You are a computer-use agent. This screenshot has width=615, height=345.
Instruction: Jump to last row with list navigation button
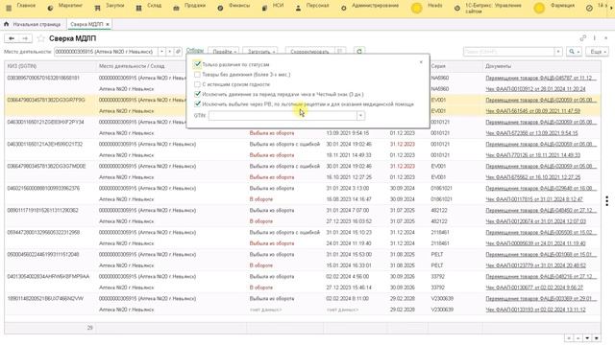coord(597,338)
